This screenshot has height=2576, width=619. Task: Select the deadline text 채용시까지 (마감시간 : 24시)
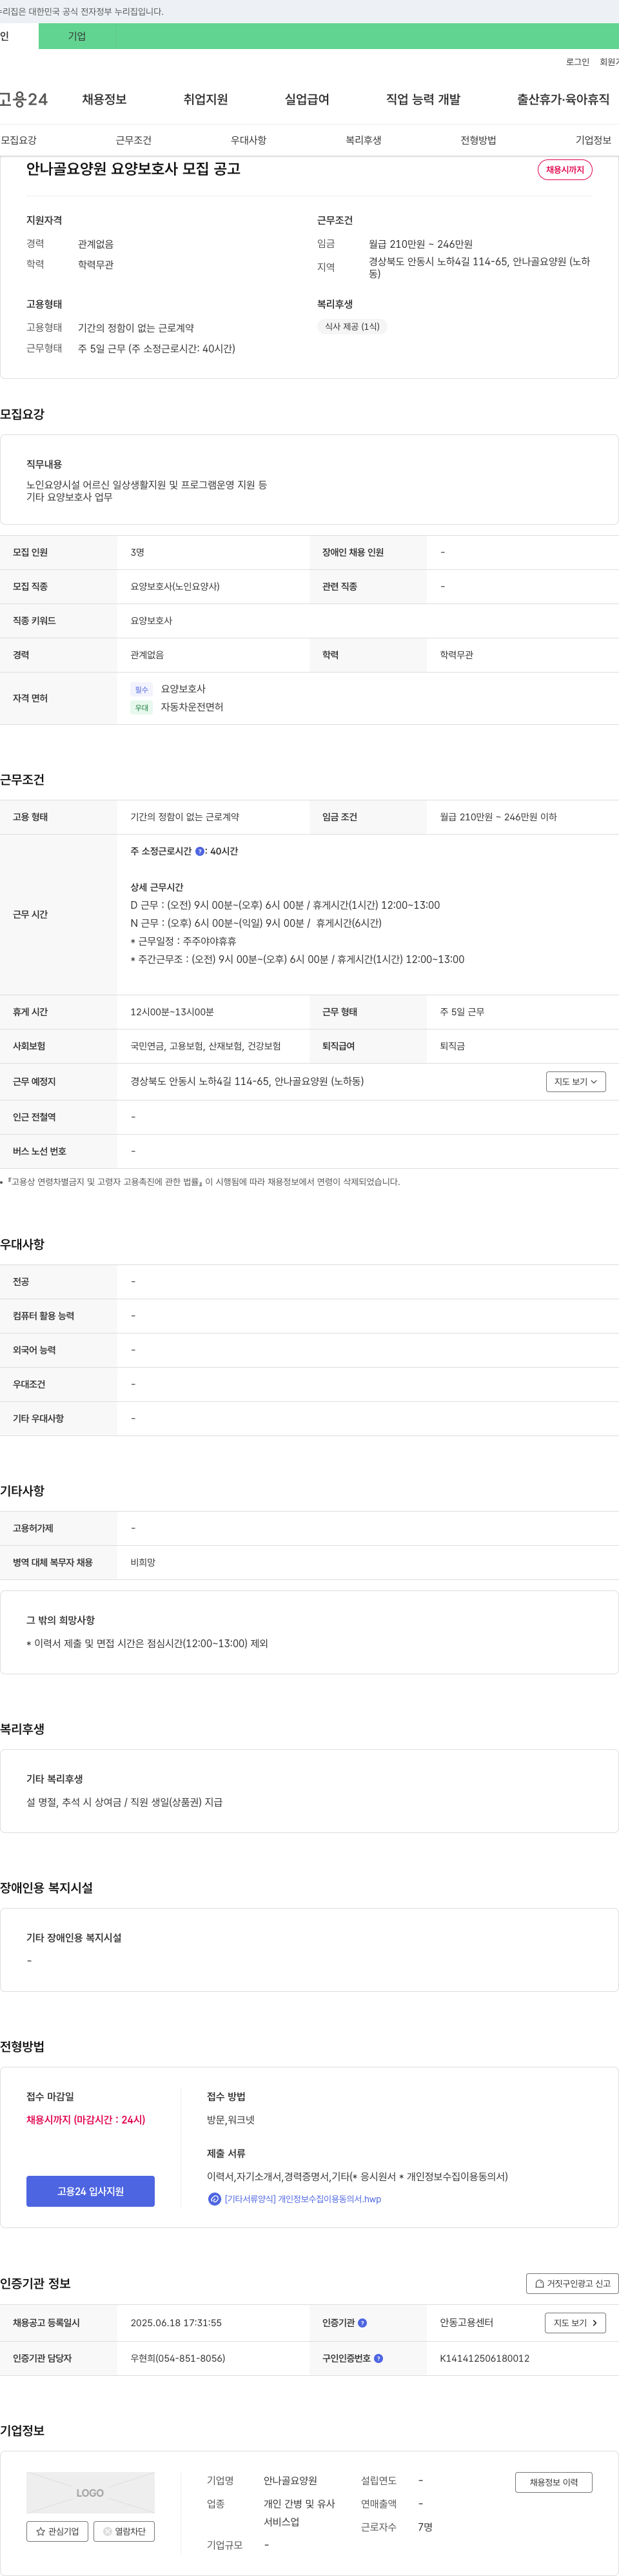[x=86, y=2119]
